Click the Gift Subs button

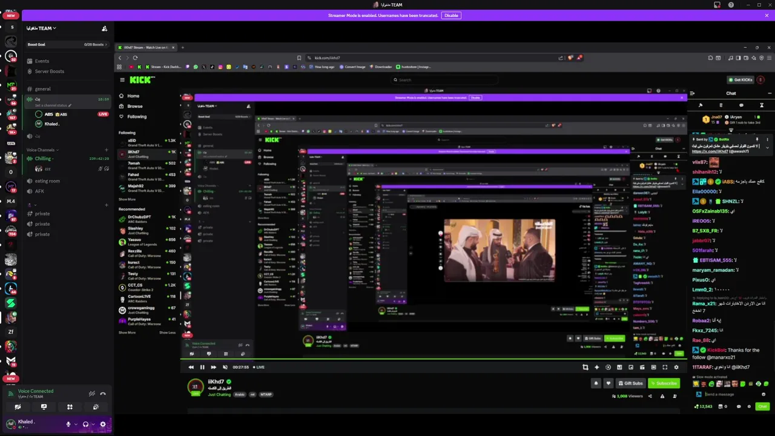(x=630, y=383)
